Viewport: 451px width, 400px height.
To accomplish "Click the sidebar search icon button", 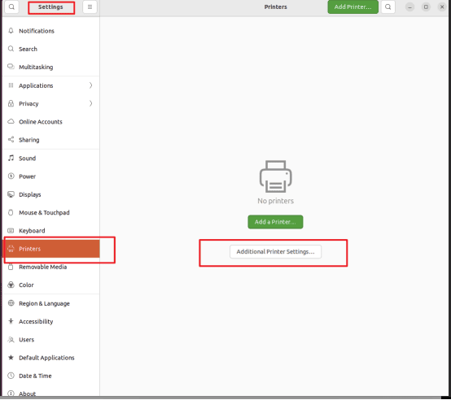I will pyautogui.click(x=11, y=7).
